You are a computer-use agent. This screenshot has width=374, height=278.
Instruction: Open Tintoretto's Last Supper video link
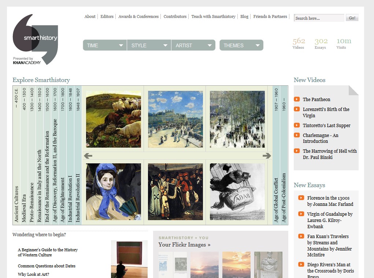click(326, 125)
